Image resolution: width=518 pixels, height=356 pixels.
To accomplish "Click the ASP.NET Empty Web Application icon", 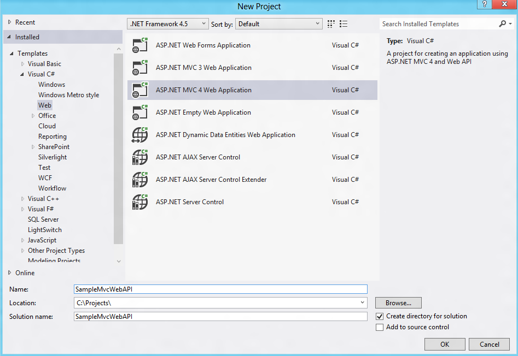I will coord(139,112).
